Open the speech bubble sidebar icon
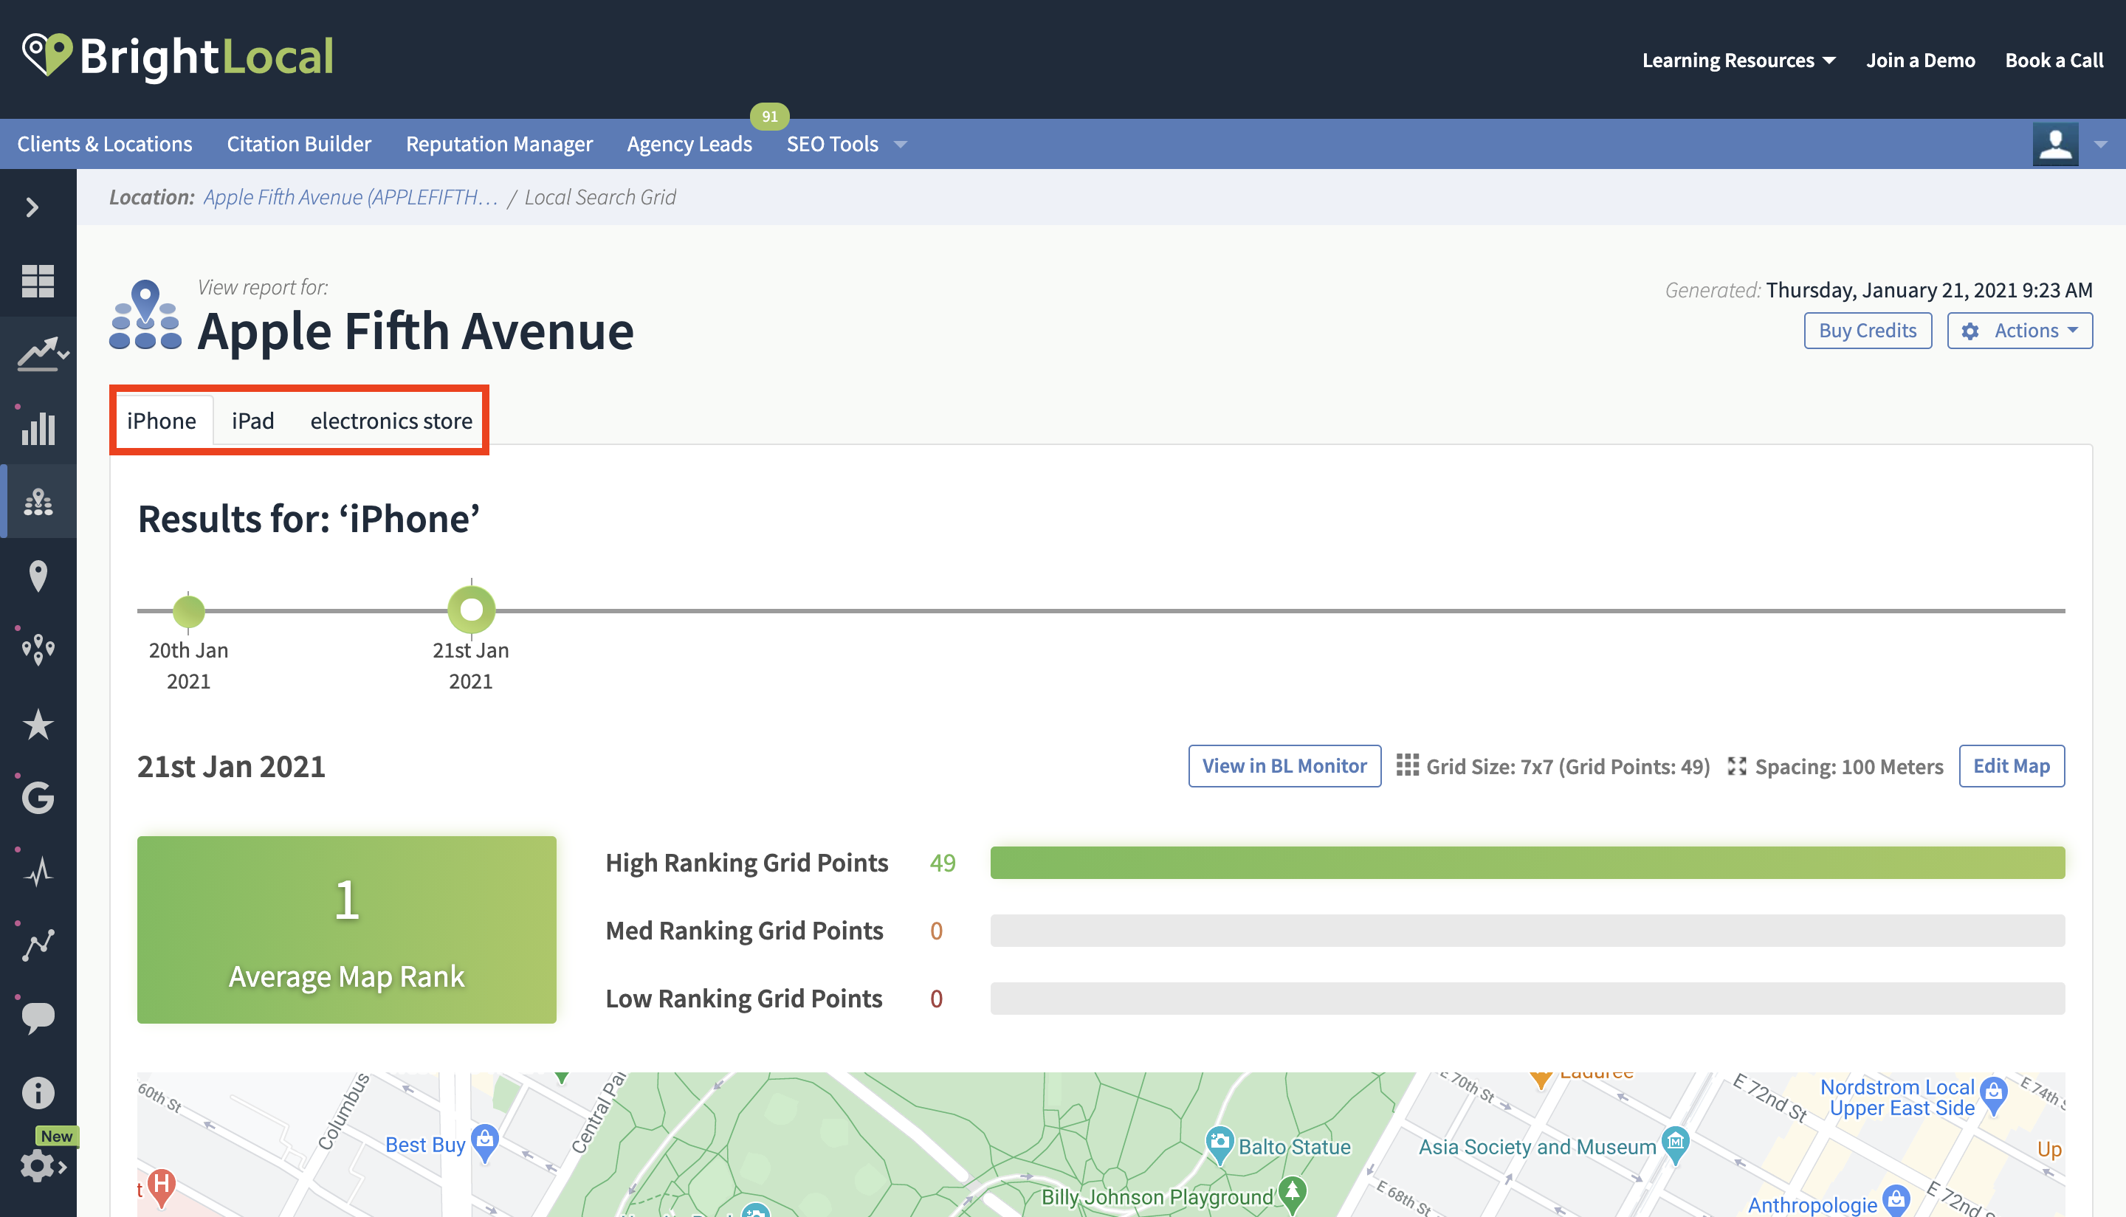 tap(38, 1019)
